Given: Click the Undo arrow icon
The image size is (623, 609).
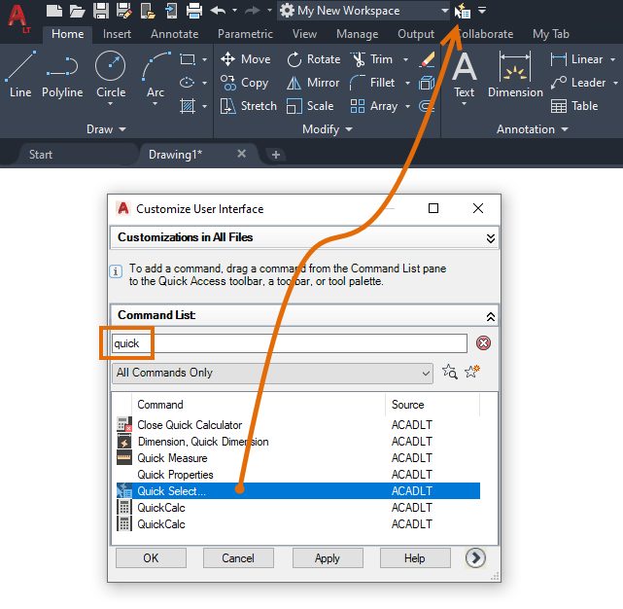Looking at the screenshot, I should [218, 11].
